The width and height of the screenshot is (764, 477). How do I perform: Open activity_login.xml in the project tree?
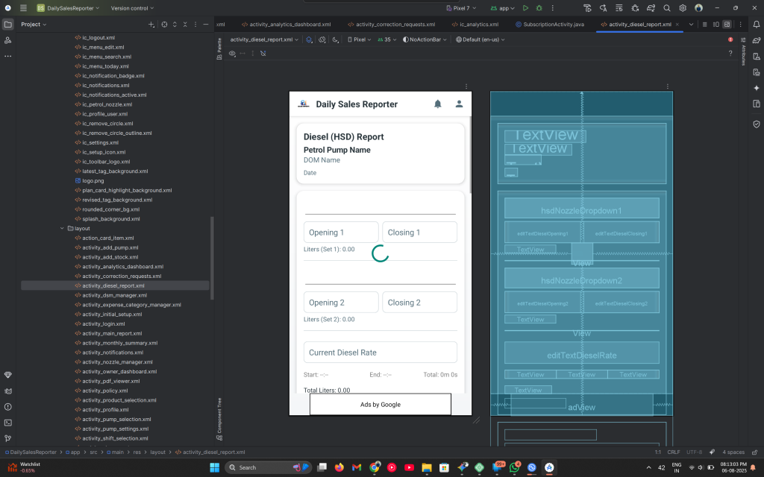(103, 324)
